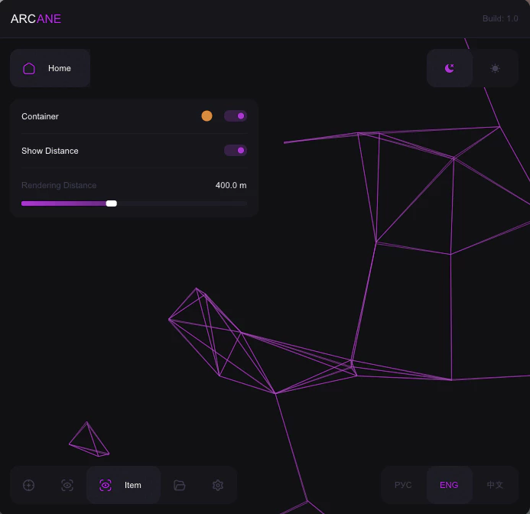Toggle the Show Distance switch
Image resolution: width=530 pixels, height=514 pixels.
236,151
